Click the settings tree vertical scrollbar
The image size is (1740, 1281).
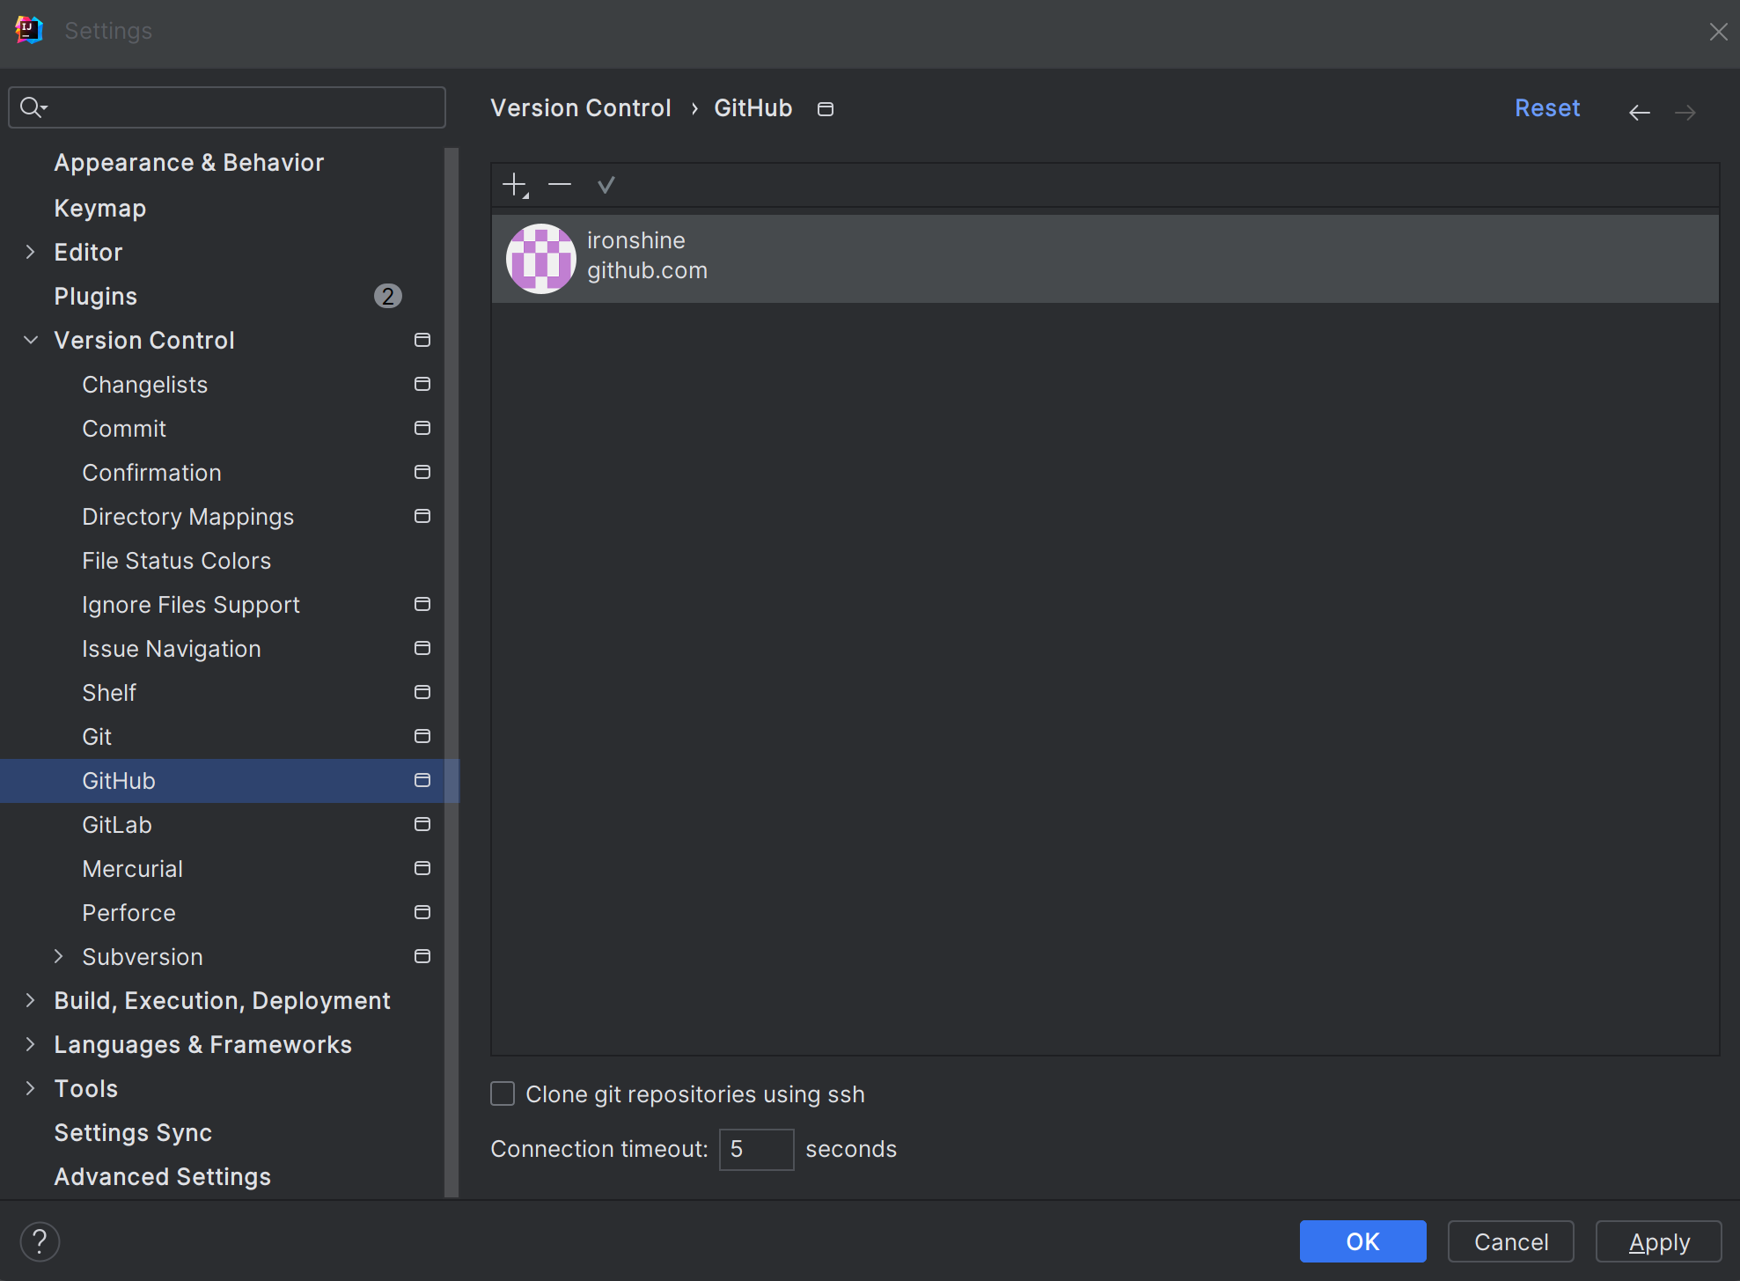[452, 669]
